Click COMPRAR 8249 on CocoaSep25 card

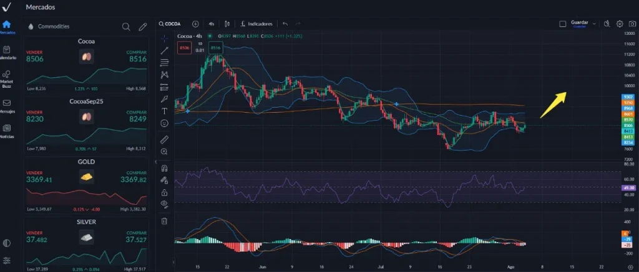point(137,116)
